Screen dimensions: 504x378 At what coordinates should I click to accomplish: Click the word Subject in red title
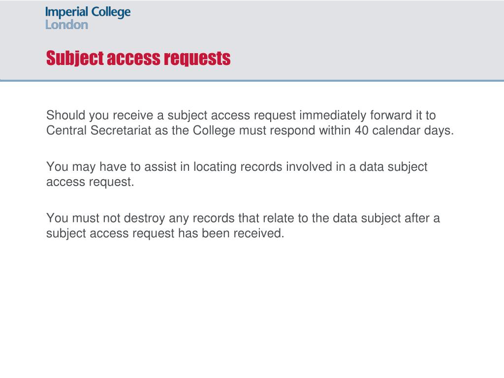click(x=75, y=58)
